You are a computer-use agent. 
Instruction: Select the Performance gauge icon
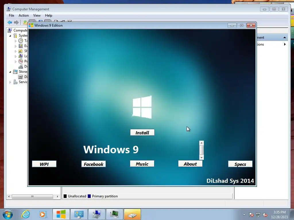[x=21, y=61]
